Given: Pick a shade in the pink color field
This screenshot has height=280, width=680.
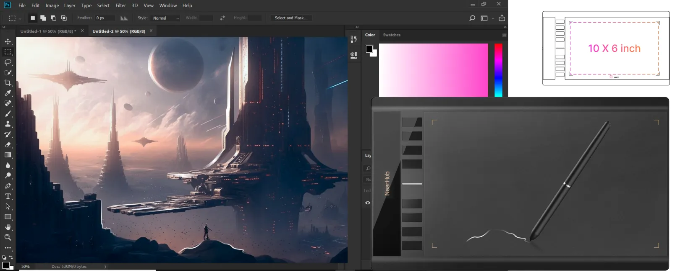Looking at the screenshot, I should (433, 70).
